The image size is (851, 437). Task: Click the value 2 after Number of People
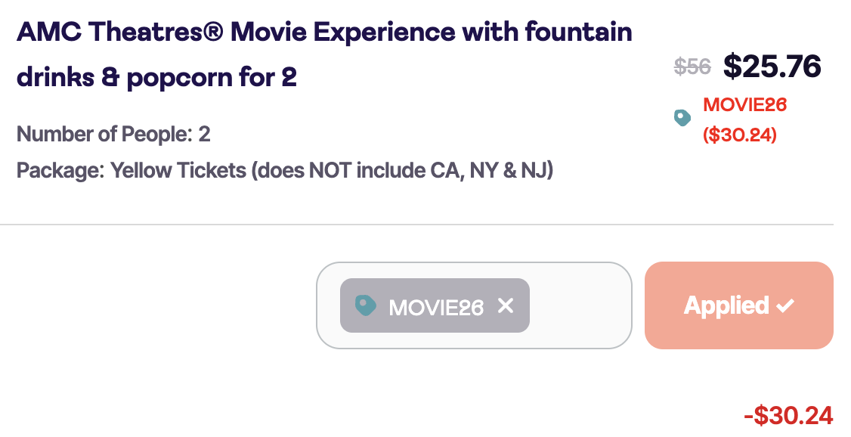coord(204,135)
